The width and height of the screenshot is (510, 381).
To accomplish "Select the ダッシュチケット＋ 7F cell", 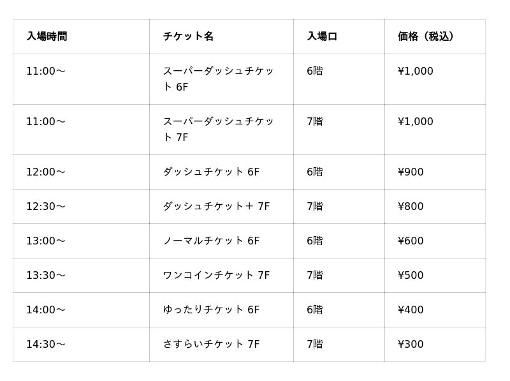I will click(x=216, y=206).
